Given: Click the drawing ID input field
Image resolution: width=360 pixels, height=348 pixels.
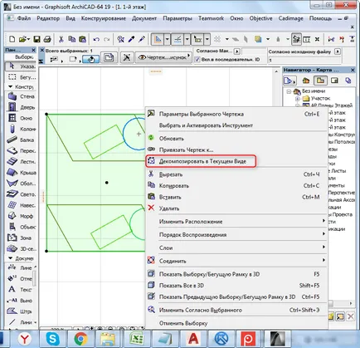Looking at the screenshot, I should [x=304, y=60].
